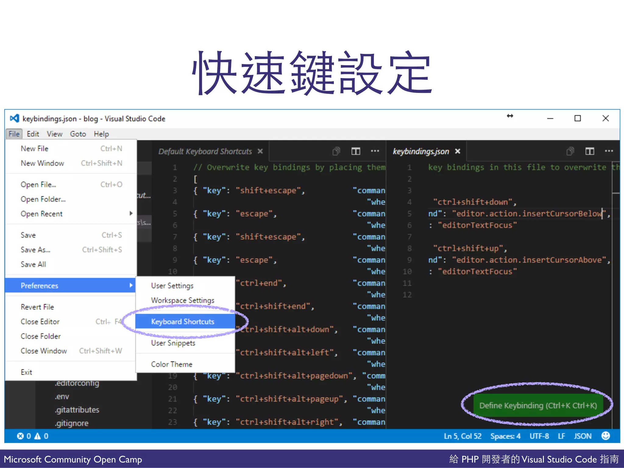Choose Save As... menu entry
This screenshot has width=624, height=468.
[x=71, y=250]
